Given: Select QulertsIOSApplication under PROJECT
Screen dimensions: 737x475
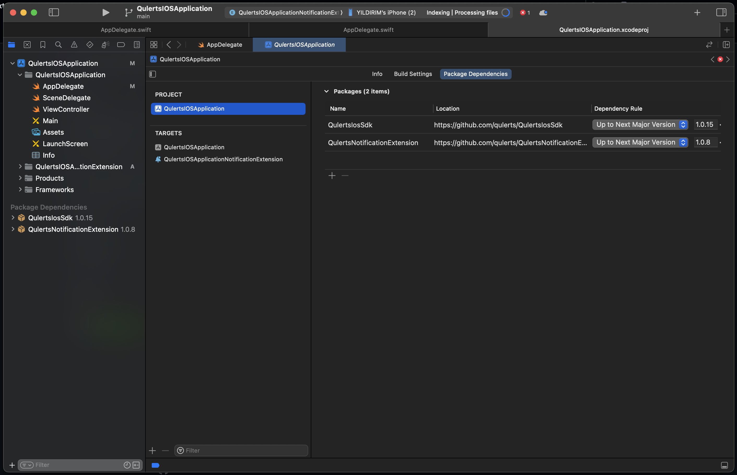Looking at the screenshot, I should tap(228, 109).
